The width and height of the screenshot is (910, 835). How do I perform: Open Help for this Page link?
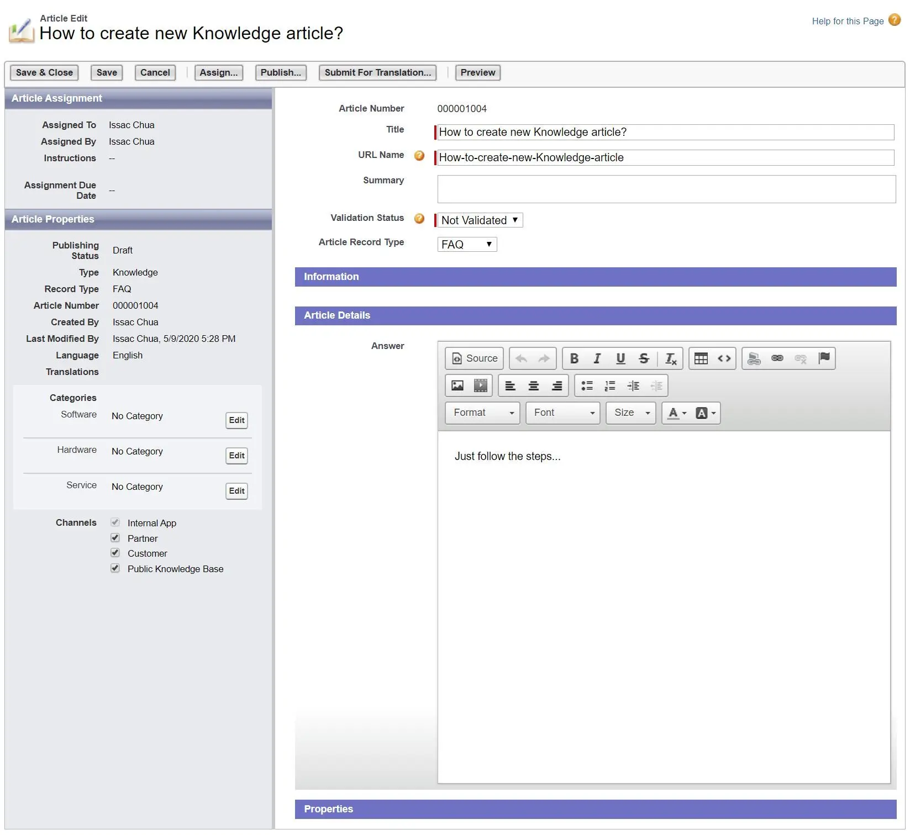point(848,22)
